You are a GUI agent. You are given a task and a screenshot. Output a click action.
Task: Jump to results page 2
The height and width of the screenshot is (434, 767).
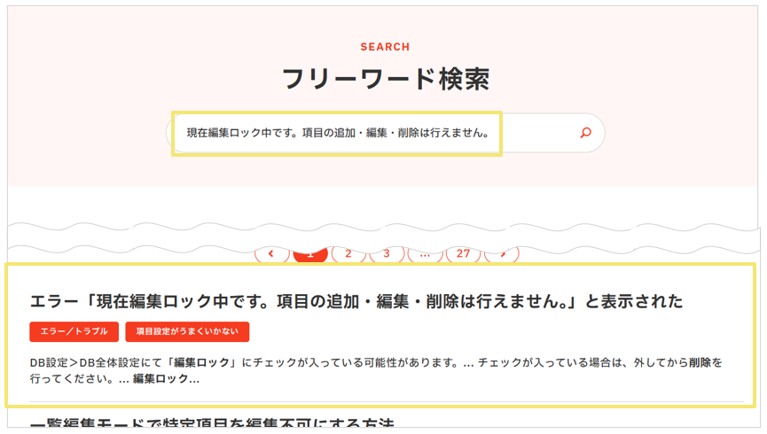click(348, 254)
